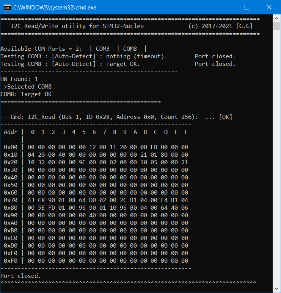Close the cmd.exe window

pos(269,7)
